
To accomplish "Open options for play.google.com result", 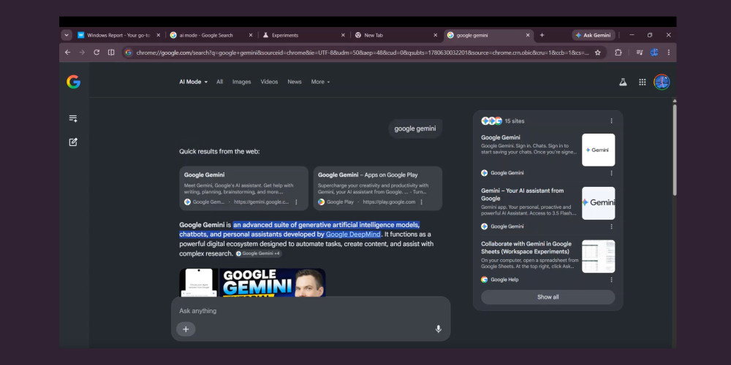I will point(422,202).
